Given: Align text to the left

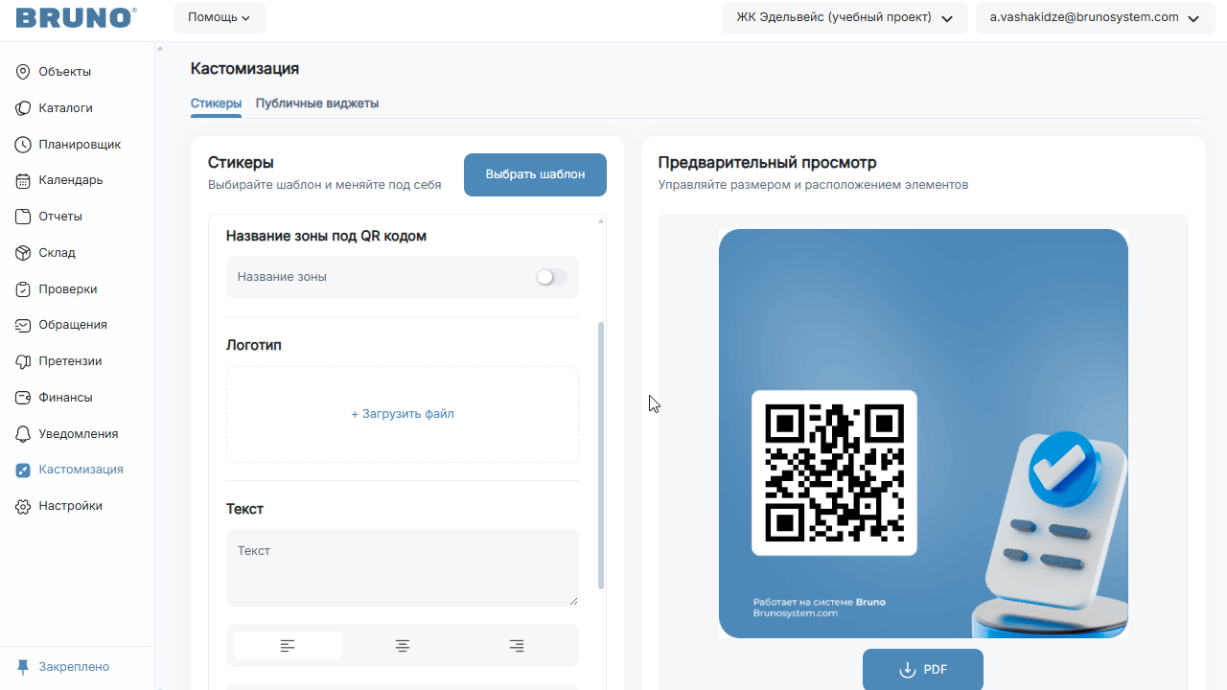Looking at the screenshot, I should click(288, 646).
